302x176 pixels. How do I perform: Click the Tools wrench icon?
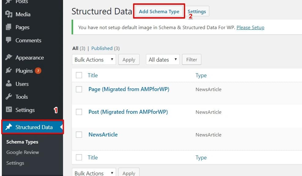[x=9, y=97]
